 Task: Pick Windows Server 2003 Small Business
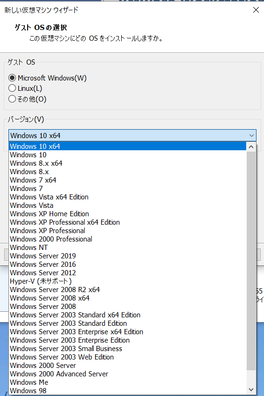128,349
